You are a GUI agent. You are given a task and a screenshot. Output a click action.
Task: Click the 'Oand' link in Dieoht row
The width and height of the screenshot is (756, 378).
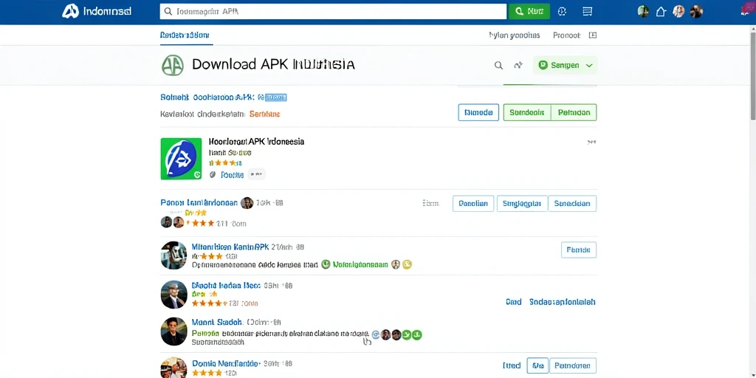514,302
